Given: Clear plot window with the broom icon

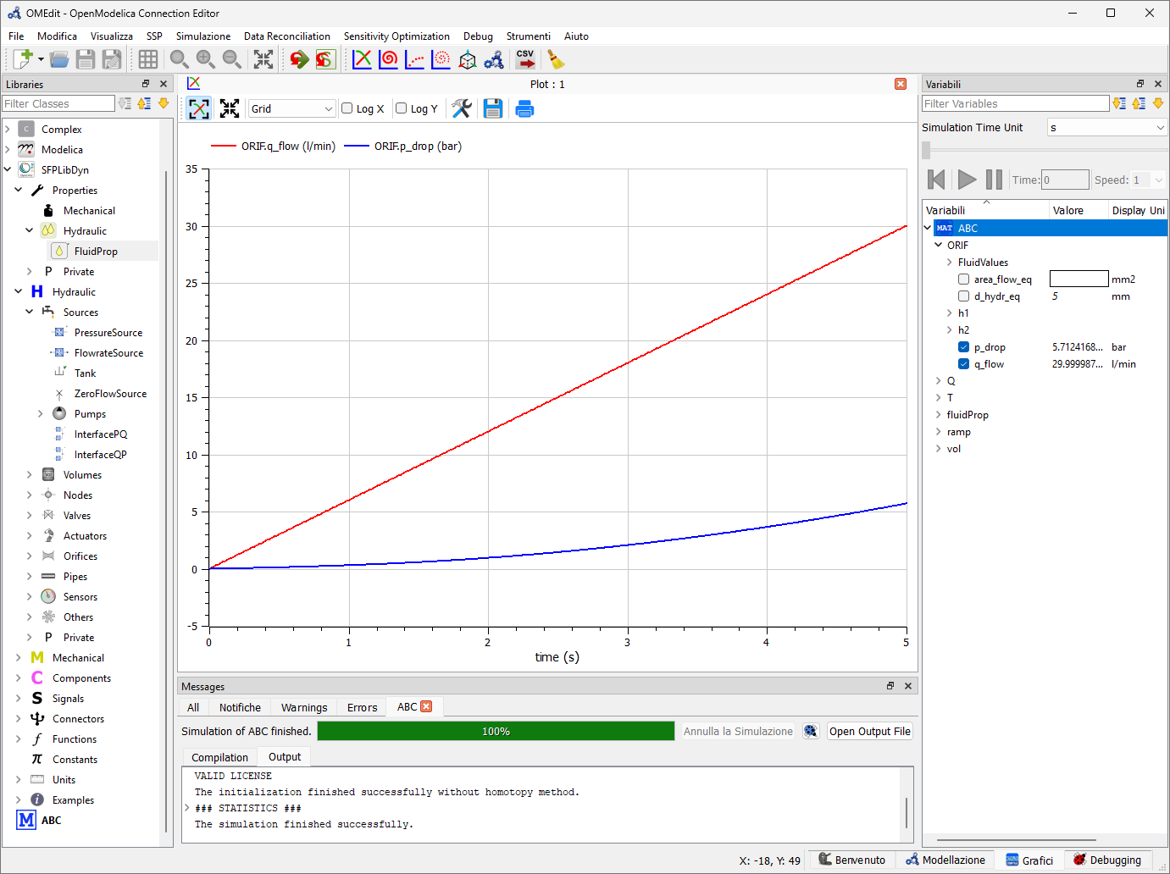Looking at the screenshot, I should click(x=556, y=59).
